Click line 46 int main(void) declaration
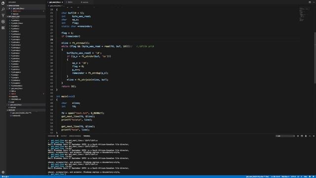 pos(65,96)
